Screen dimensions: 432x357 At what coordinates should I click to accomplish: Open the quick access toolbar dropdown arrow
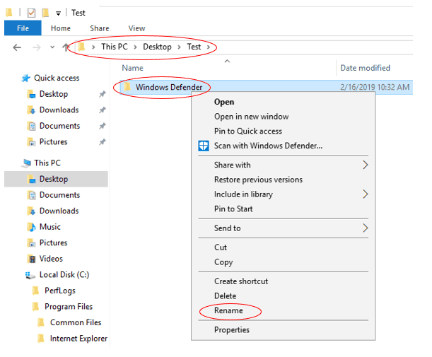pyautogui.click(x=58, y=13)
